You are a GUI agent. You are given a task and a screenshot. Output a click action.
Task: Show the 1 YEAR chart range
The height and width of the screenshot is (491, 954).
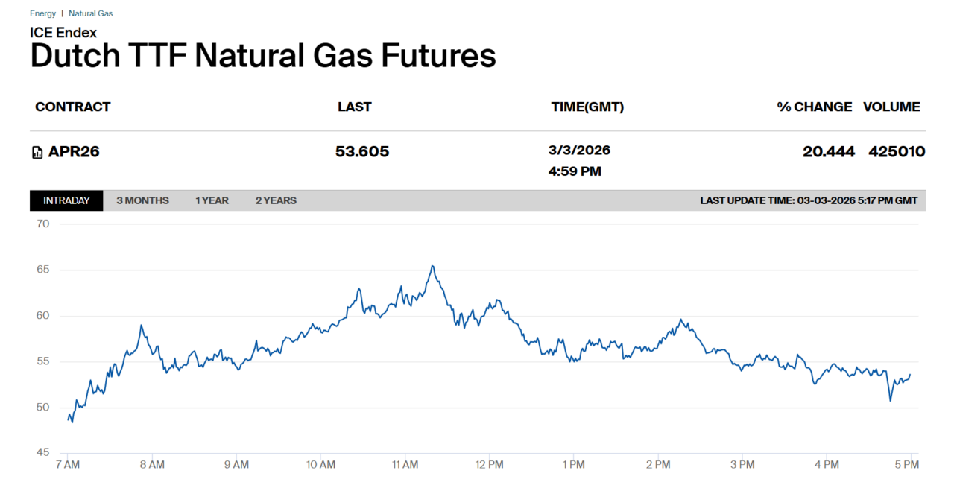[212, 200]
